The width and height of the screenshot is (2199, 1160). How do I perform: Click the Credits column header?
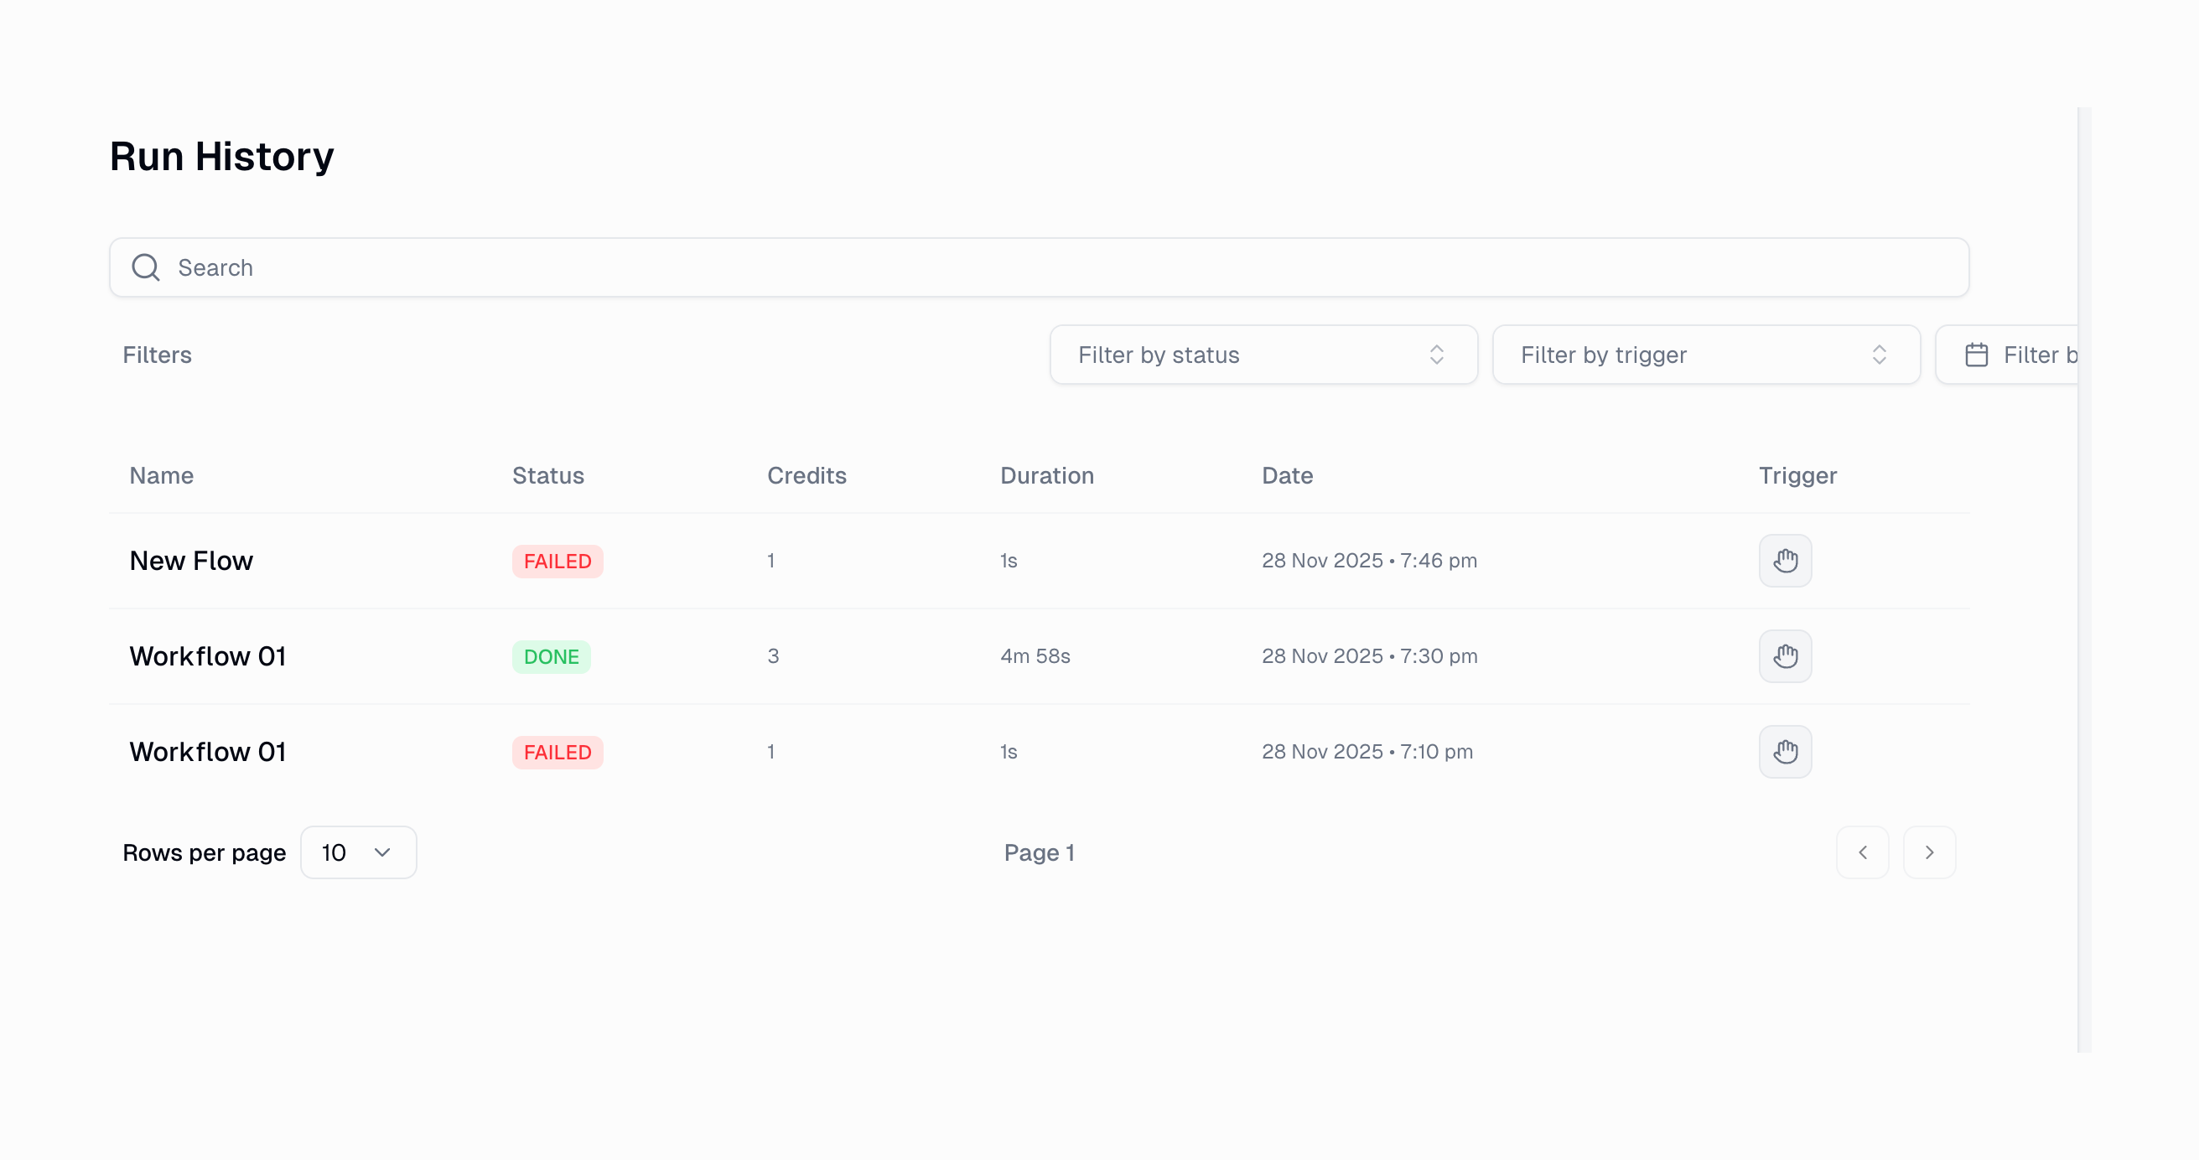coord(806,475)
